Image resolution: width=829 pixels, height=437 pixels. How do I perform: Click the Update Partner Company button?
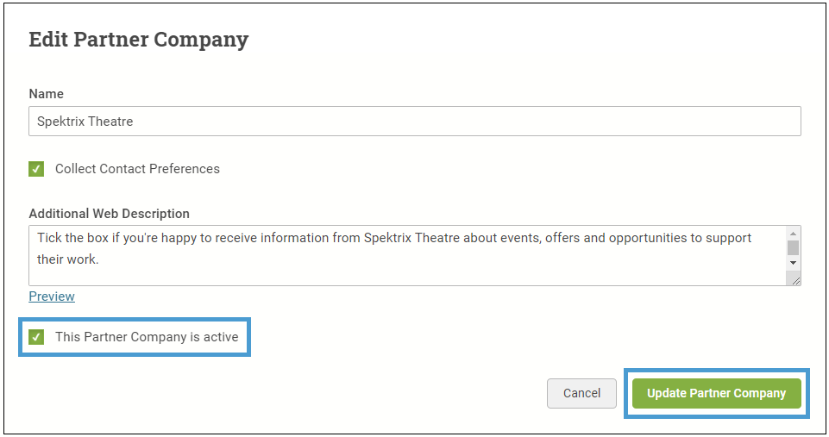click(716, 393)
